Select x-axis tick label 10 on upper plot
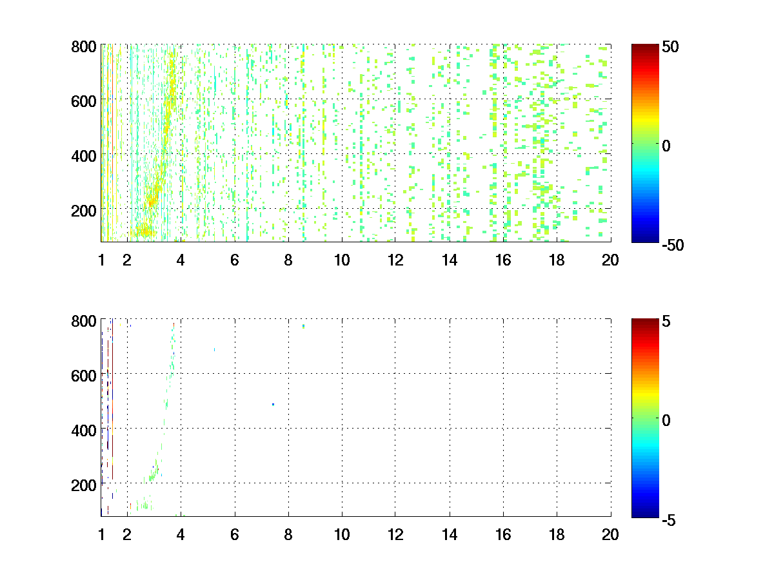 pyautogui.click(x=342, y=260)
